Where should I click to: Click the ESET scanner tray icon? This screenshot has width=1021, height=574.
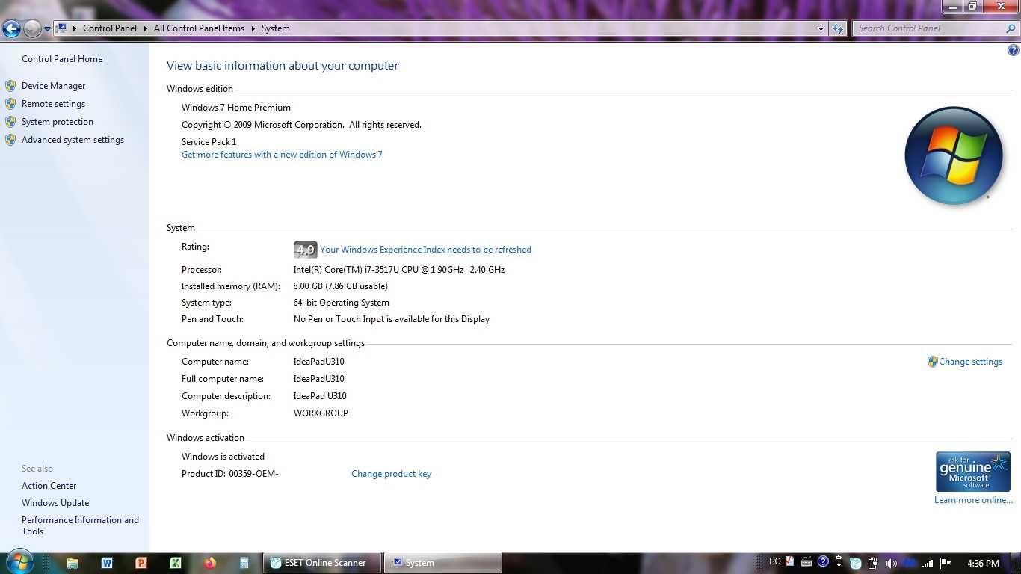coord(856,564)
